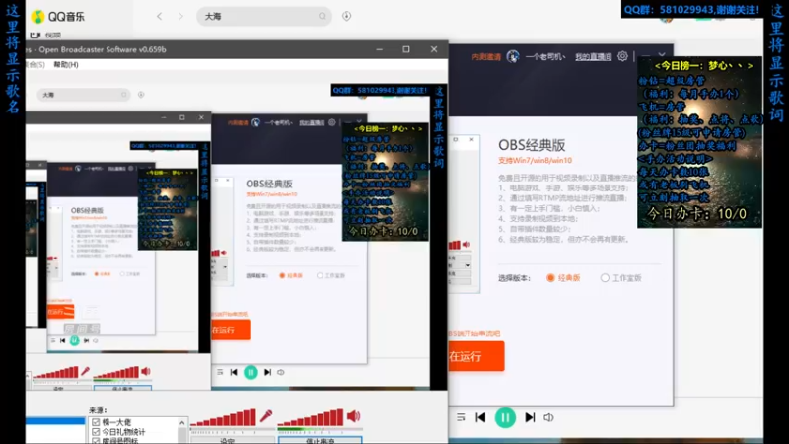The image size is (789, 444).
Task: Click the speaker icon in the nested OBS preview
Action: [145, 372]
